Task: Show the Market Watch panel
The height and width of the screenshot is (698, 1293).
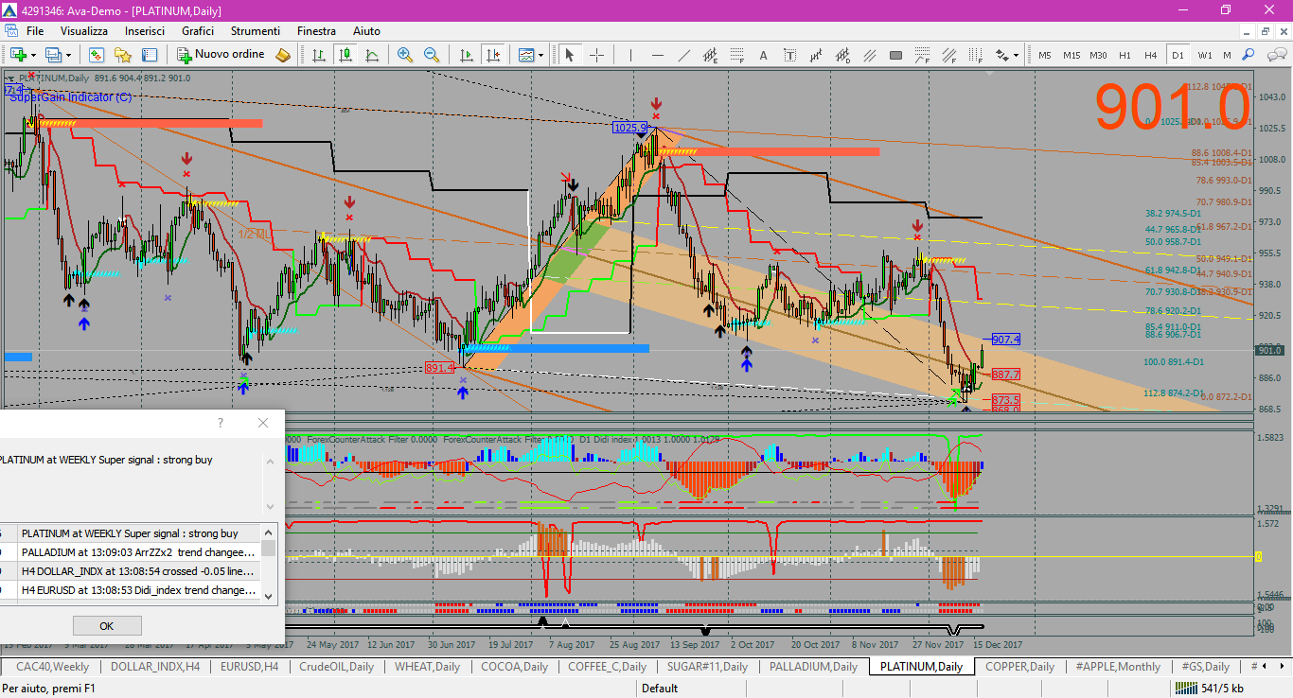Action: 96,55
